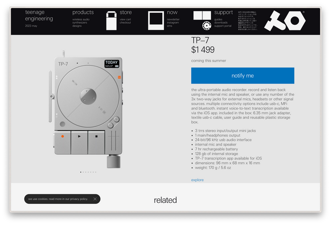Screen dimensions: 331x225
Task: Click the TODAY display on the recorder
Action: pos(112,63)
